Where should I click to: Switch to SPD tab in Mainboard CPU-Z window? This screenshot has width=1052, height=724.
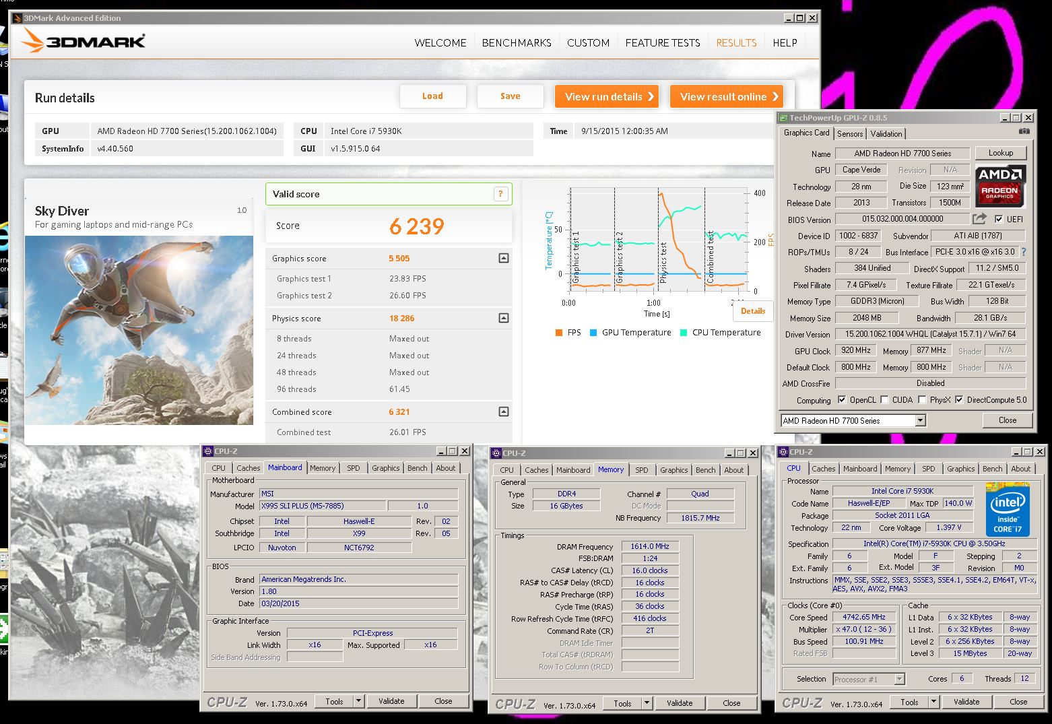(x=354, y=468)
